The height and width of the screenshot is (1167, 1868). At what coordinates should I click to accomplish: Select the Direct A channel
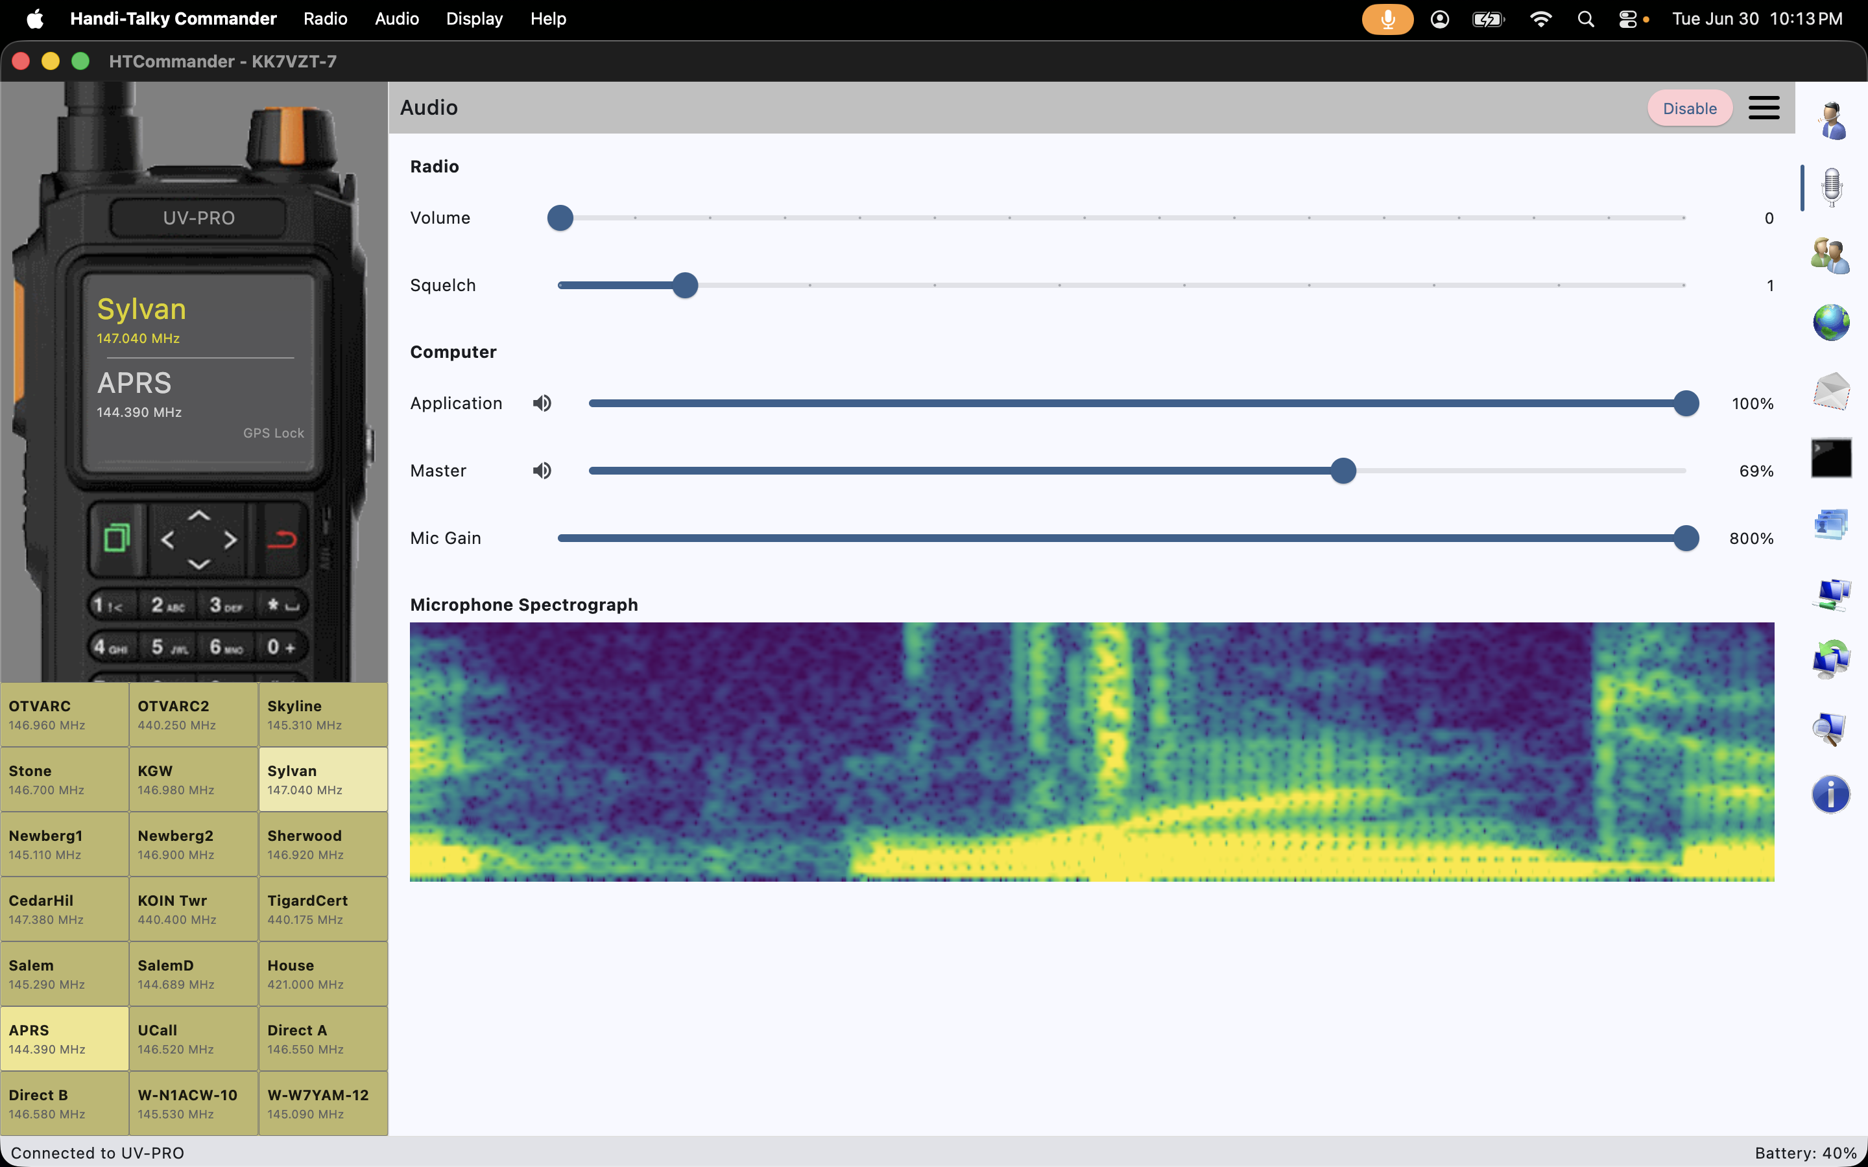322,1039
